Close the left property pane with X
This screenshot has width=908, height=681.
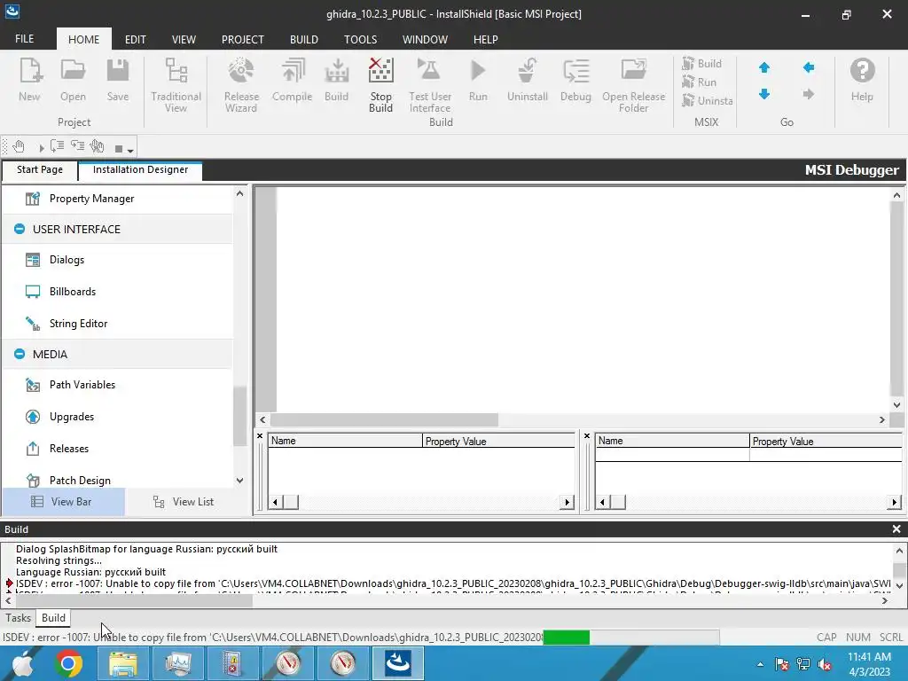click(x=260, y=435)
